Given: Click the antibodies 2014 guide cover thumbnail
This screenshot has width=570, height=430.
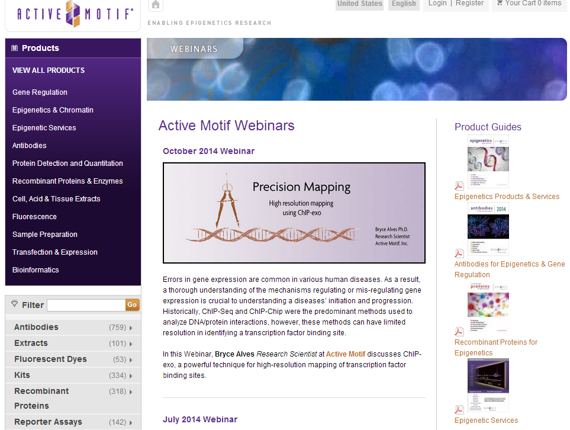Looking at the screenshot, I should pos(488,229).
